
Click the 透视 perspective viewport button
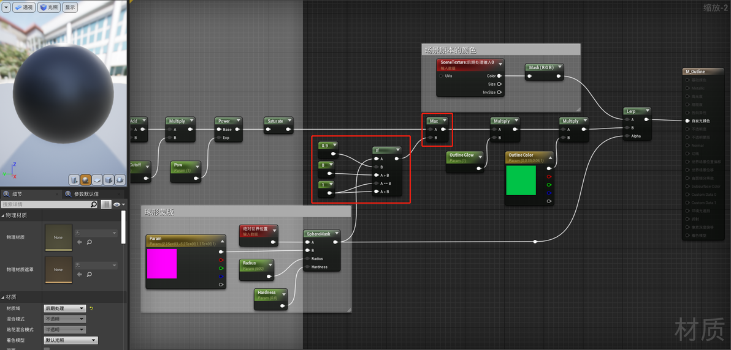(23, 7)
